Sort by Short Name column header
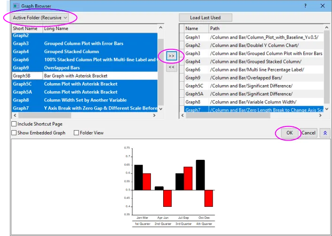 pyautogui.click(x=27, y=28)
